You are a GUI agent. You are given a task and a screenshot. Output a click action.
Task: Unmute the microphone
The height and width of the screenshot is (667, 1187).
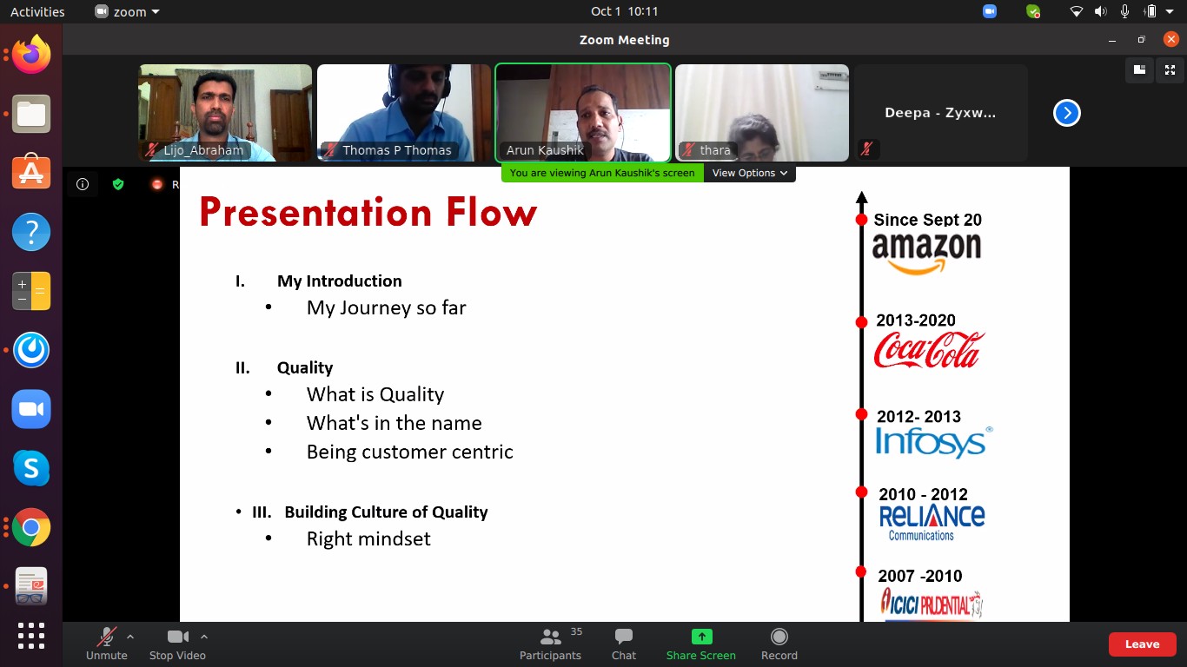pos(106,644)
